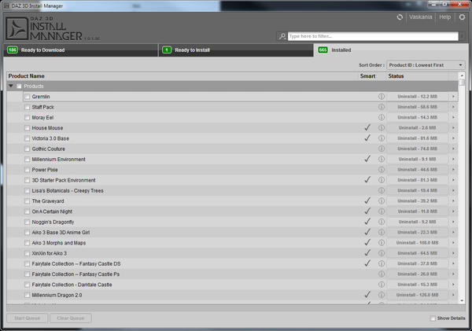Tick the Gothic Couture checkbox
The image size is (472, 331).
[x=27, y=149]
